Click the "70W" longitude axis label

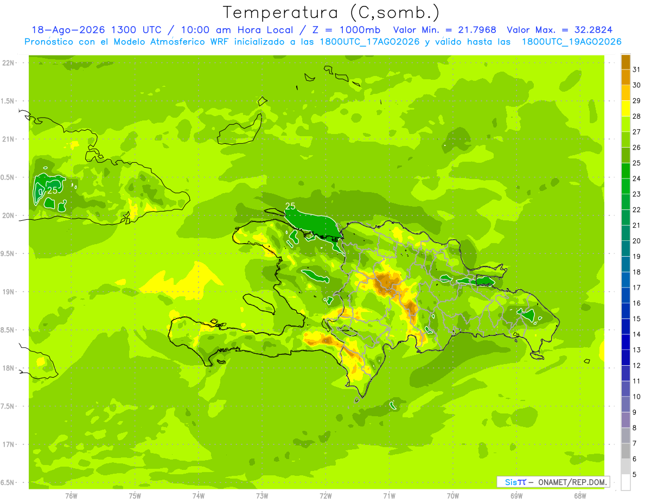(x=453, y=496)
